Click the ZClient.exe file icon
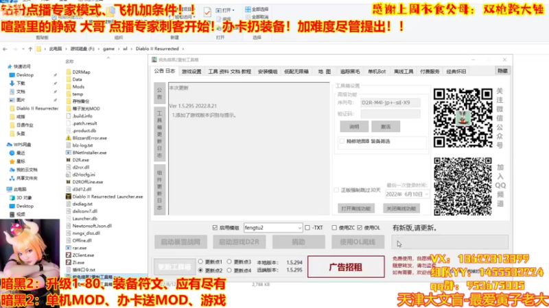 point(68,255)
